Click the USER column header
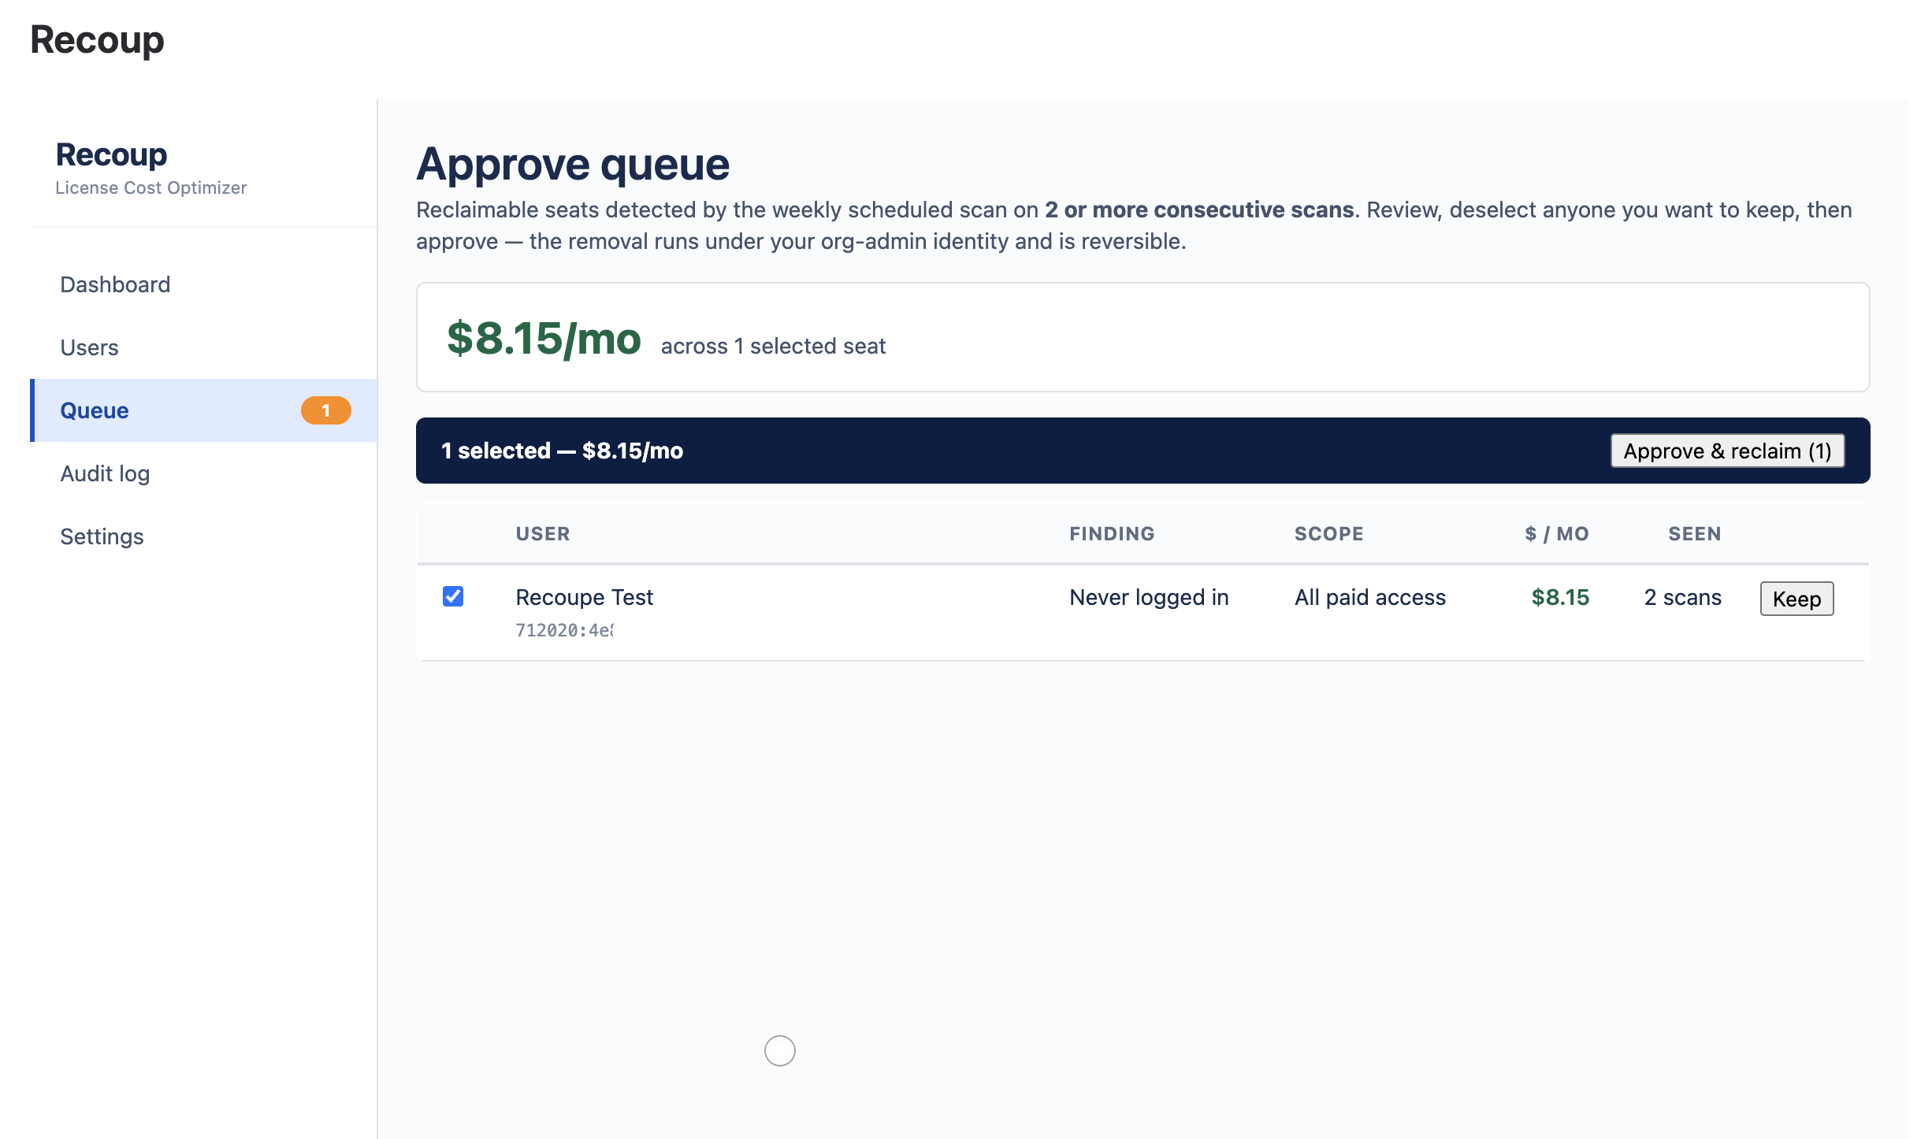Screen dimensions: 1932x1139 pyautogui.click(x=543, y=533)
